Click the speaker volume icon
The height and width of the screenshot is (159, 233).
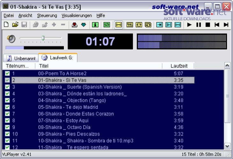pos(11,39)
